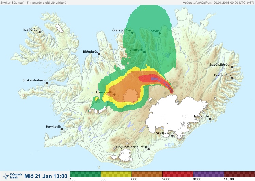Click the Skaftafell label
The image size is (255, 181).
164,133
